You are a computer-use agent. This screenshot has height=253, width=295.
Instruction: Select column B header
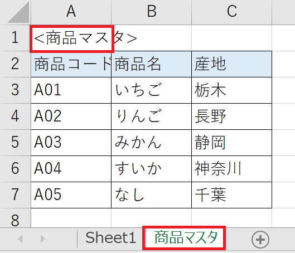[152, 12]
